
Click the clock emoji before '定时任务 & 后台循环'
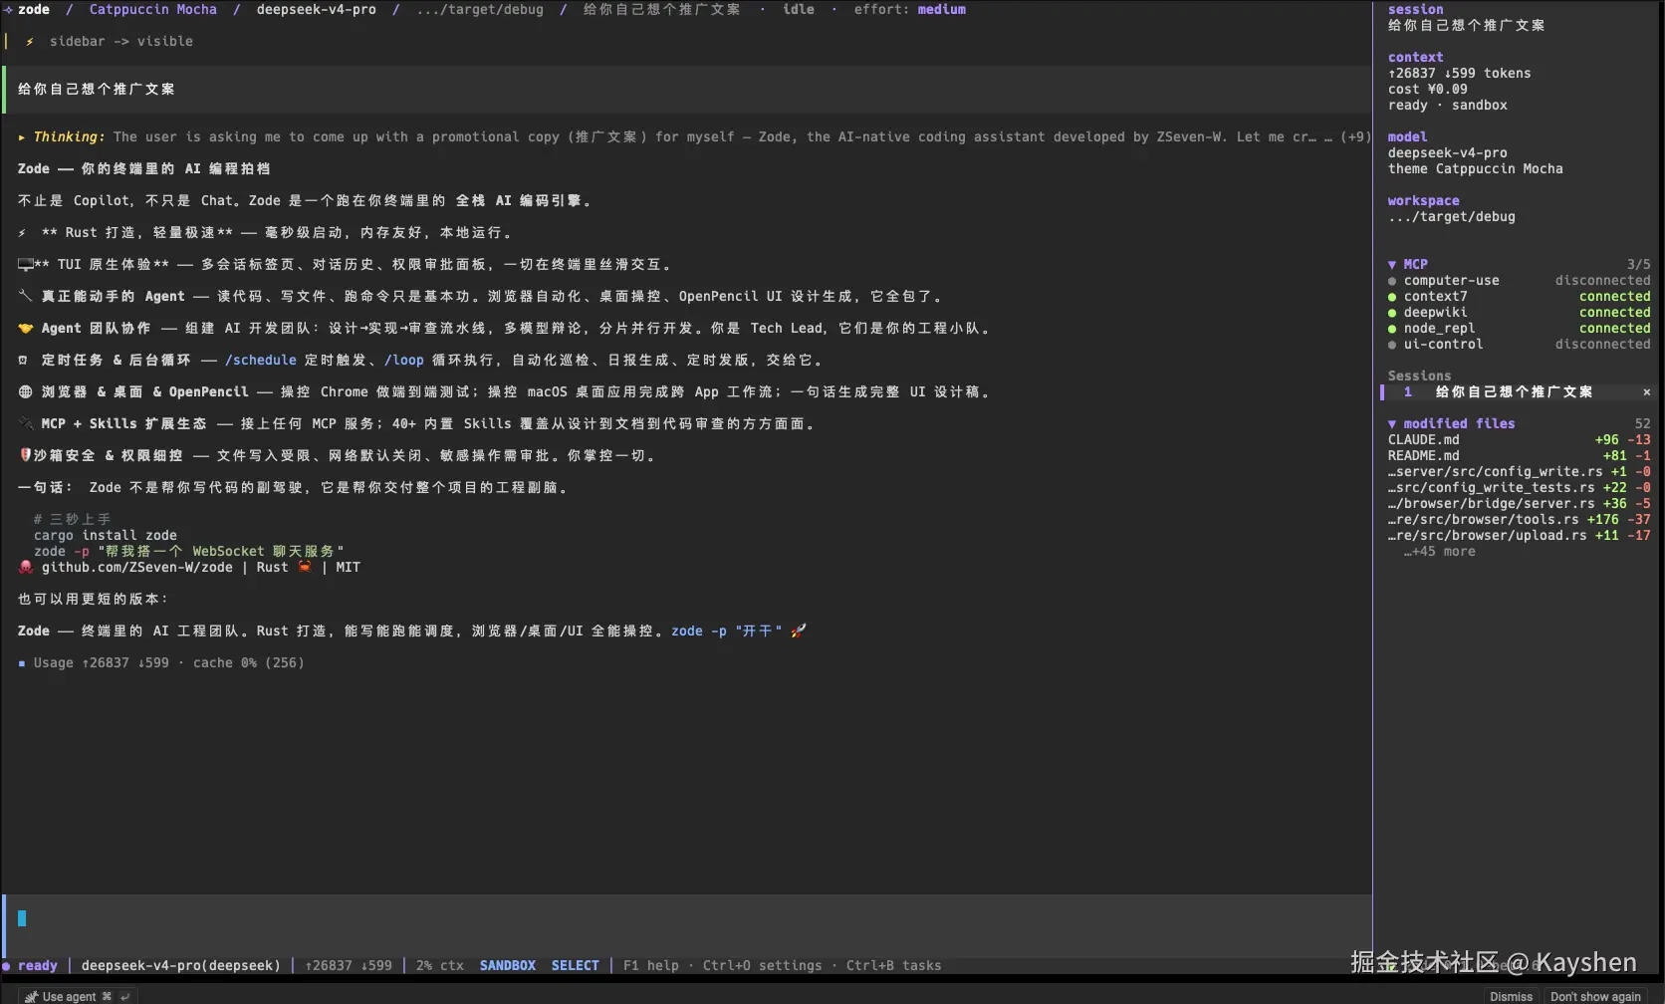[x=23, y=361]
